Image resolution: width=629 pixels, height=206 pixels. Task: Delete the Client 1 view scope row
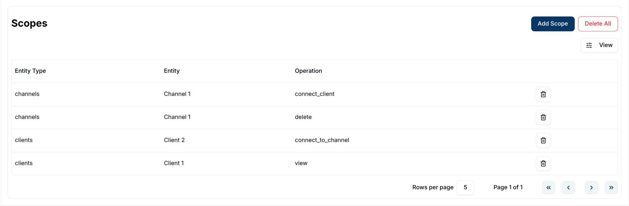(543, 163)
